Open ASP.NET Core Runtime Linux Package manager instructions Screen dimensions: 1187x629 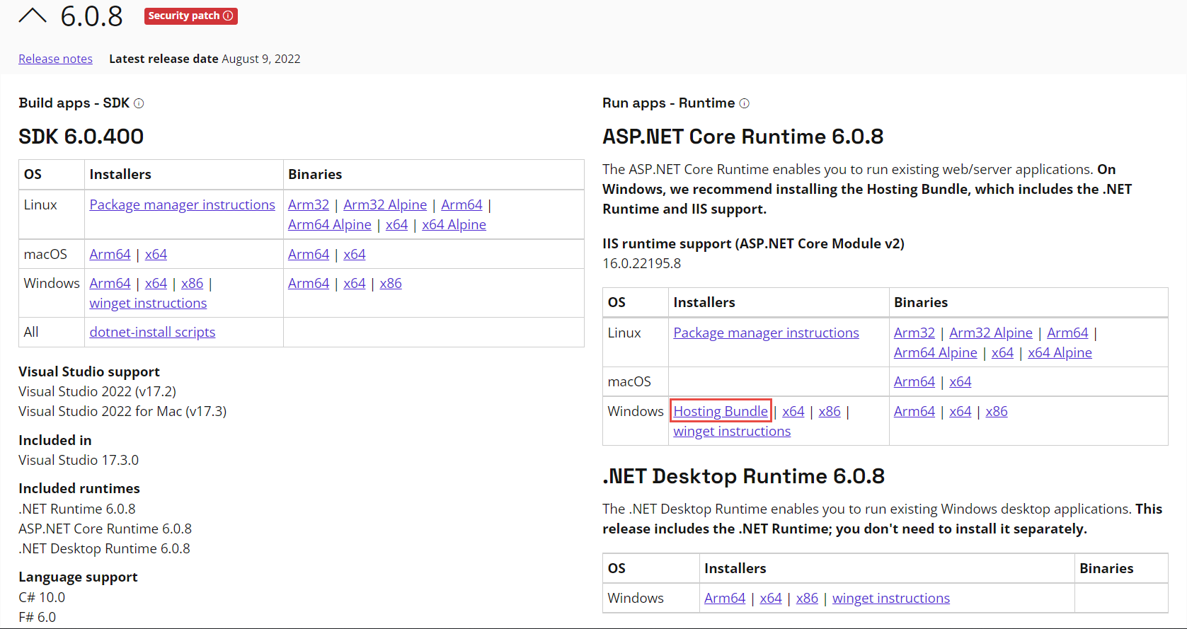point(766,333)
